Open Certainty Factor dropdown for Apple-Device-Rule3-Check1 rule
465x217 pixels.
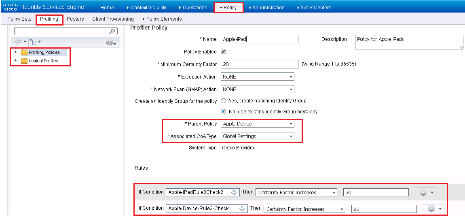point(304,209)
